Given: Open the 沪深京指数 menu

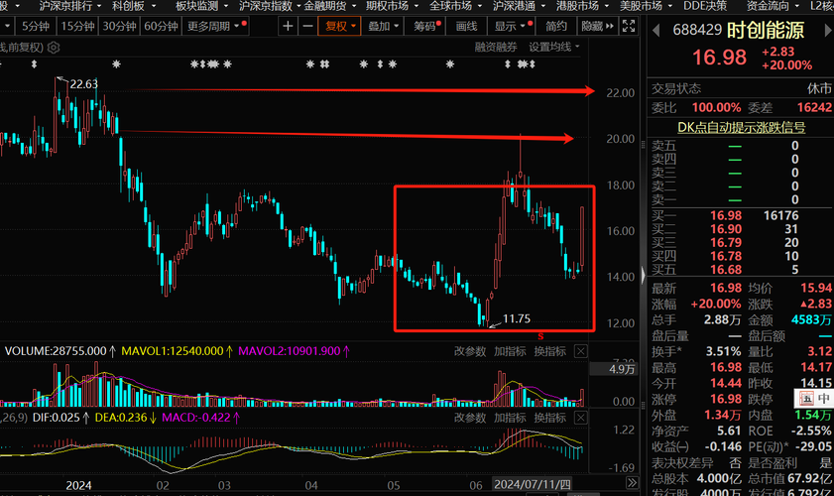Looking at the screenshot, I should point(269,6).
